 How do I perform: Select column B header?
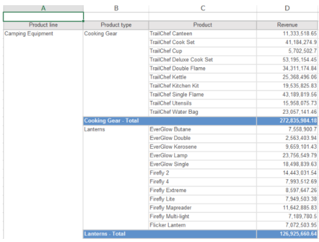[116, 8]
